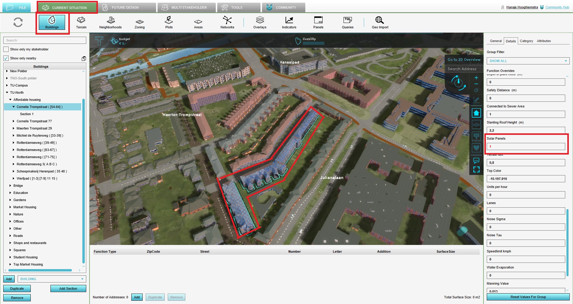This screenshot has height=304, width=573.
Task: Enable Show only my stakeholder checkbox
Action: click(x=6, y=49)
